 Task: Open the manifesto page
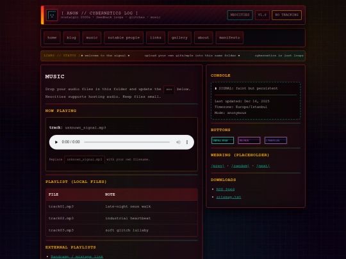tap(229, 38)
